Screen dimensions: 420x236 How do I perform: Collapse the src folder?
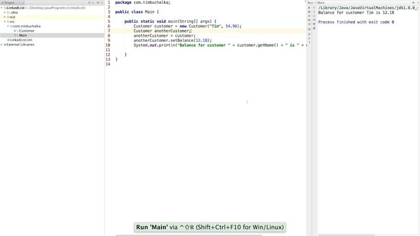[x=5, y=22]
